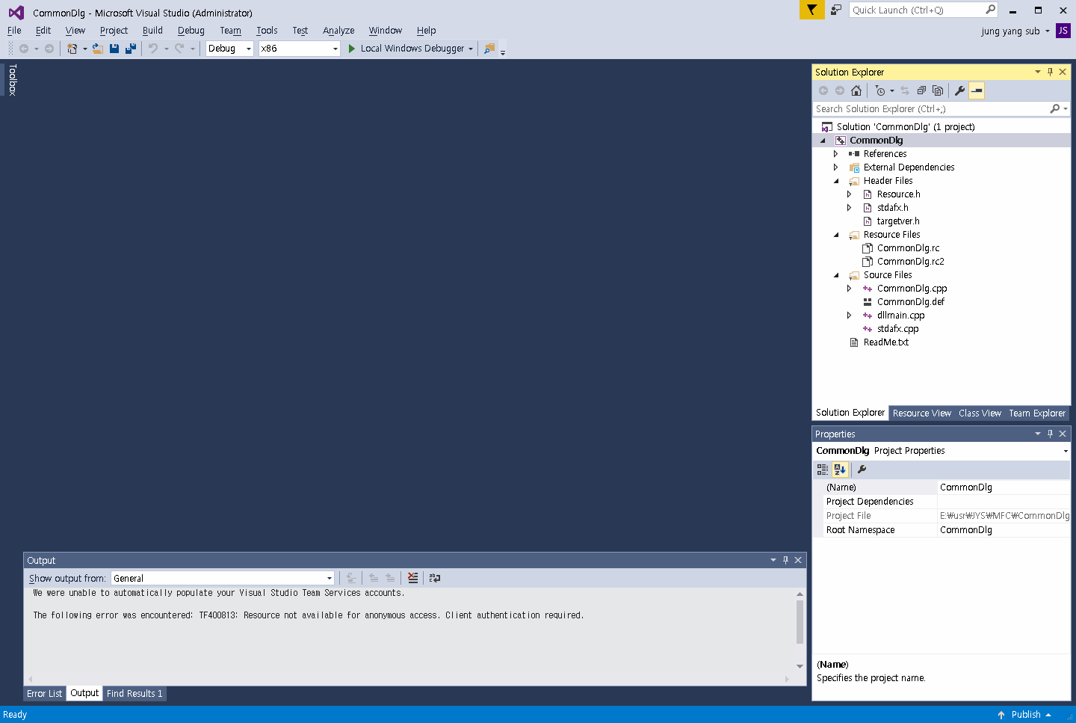This screenshot has height=723, width=1076.
Task: Click the Solution Explorer search magnifier icon
Action: (x=1054, y=109)
